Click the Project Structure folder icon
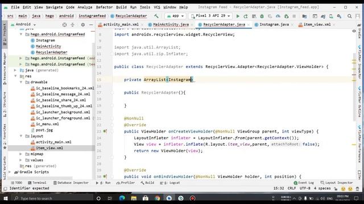 (x=304, y=16)
